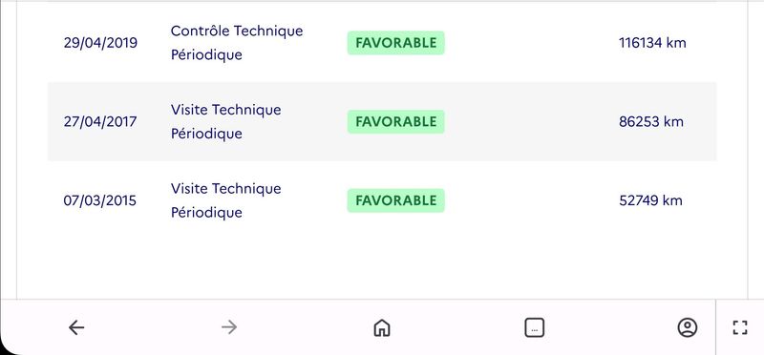Click Visite Technique Périodique in 2017 row
This screenshot has height=355, width=764.
(x=225, y=122)
